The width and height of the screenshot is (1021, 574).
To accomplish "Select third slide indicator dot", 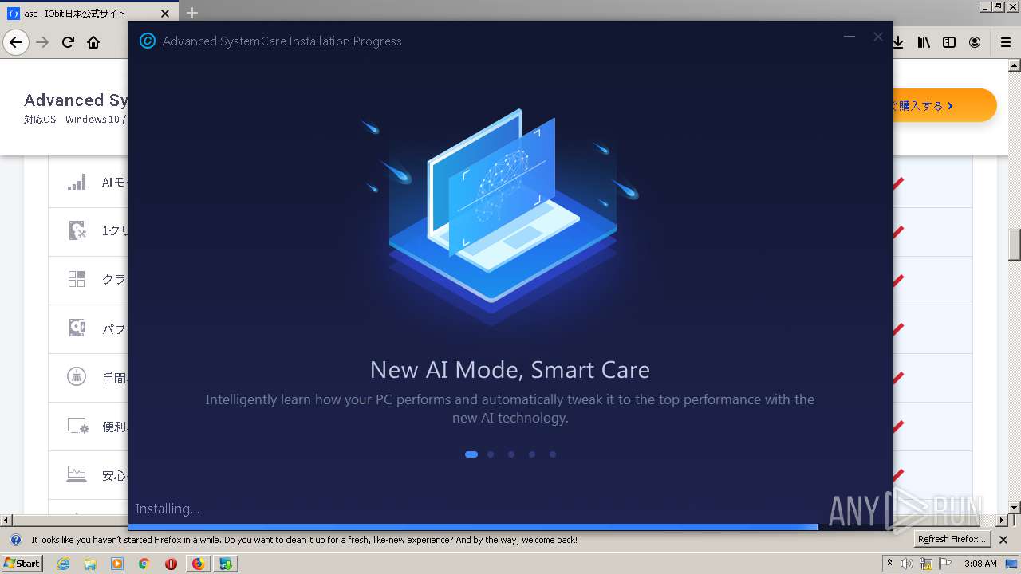I will [x=511, y=454].
